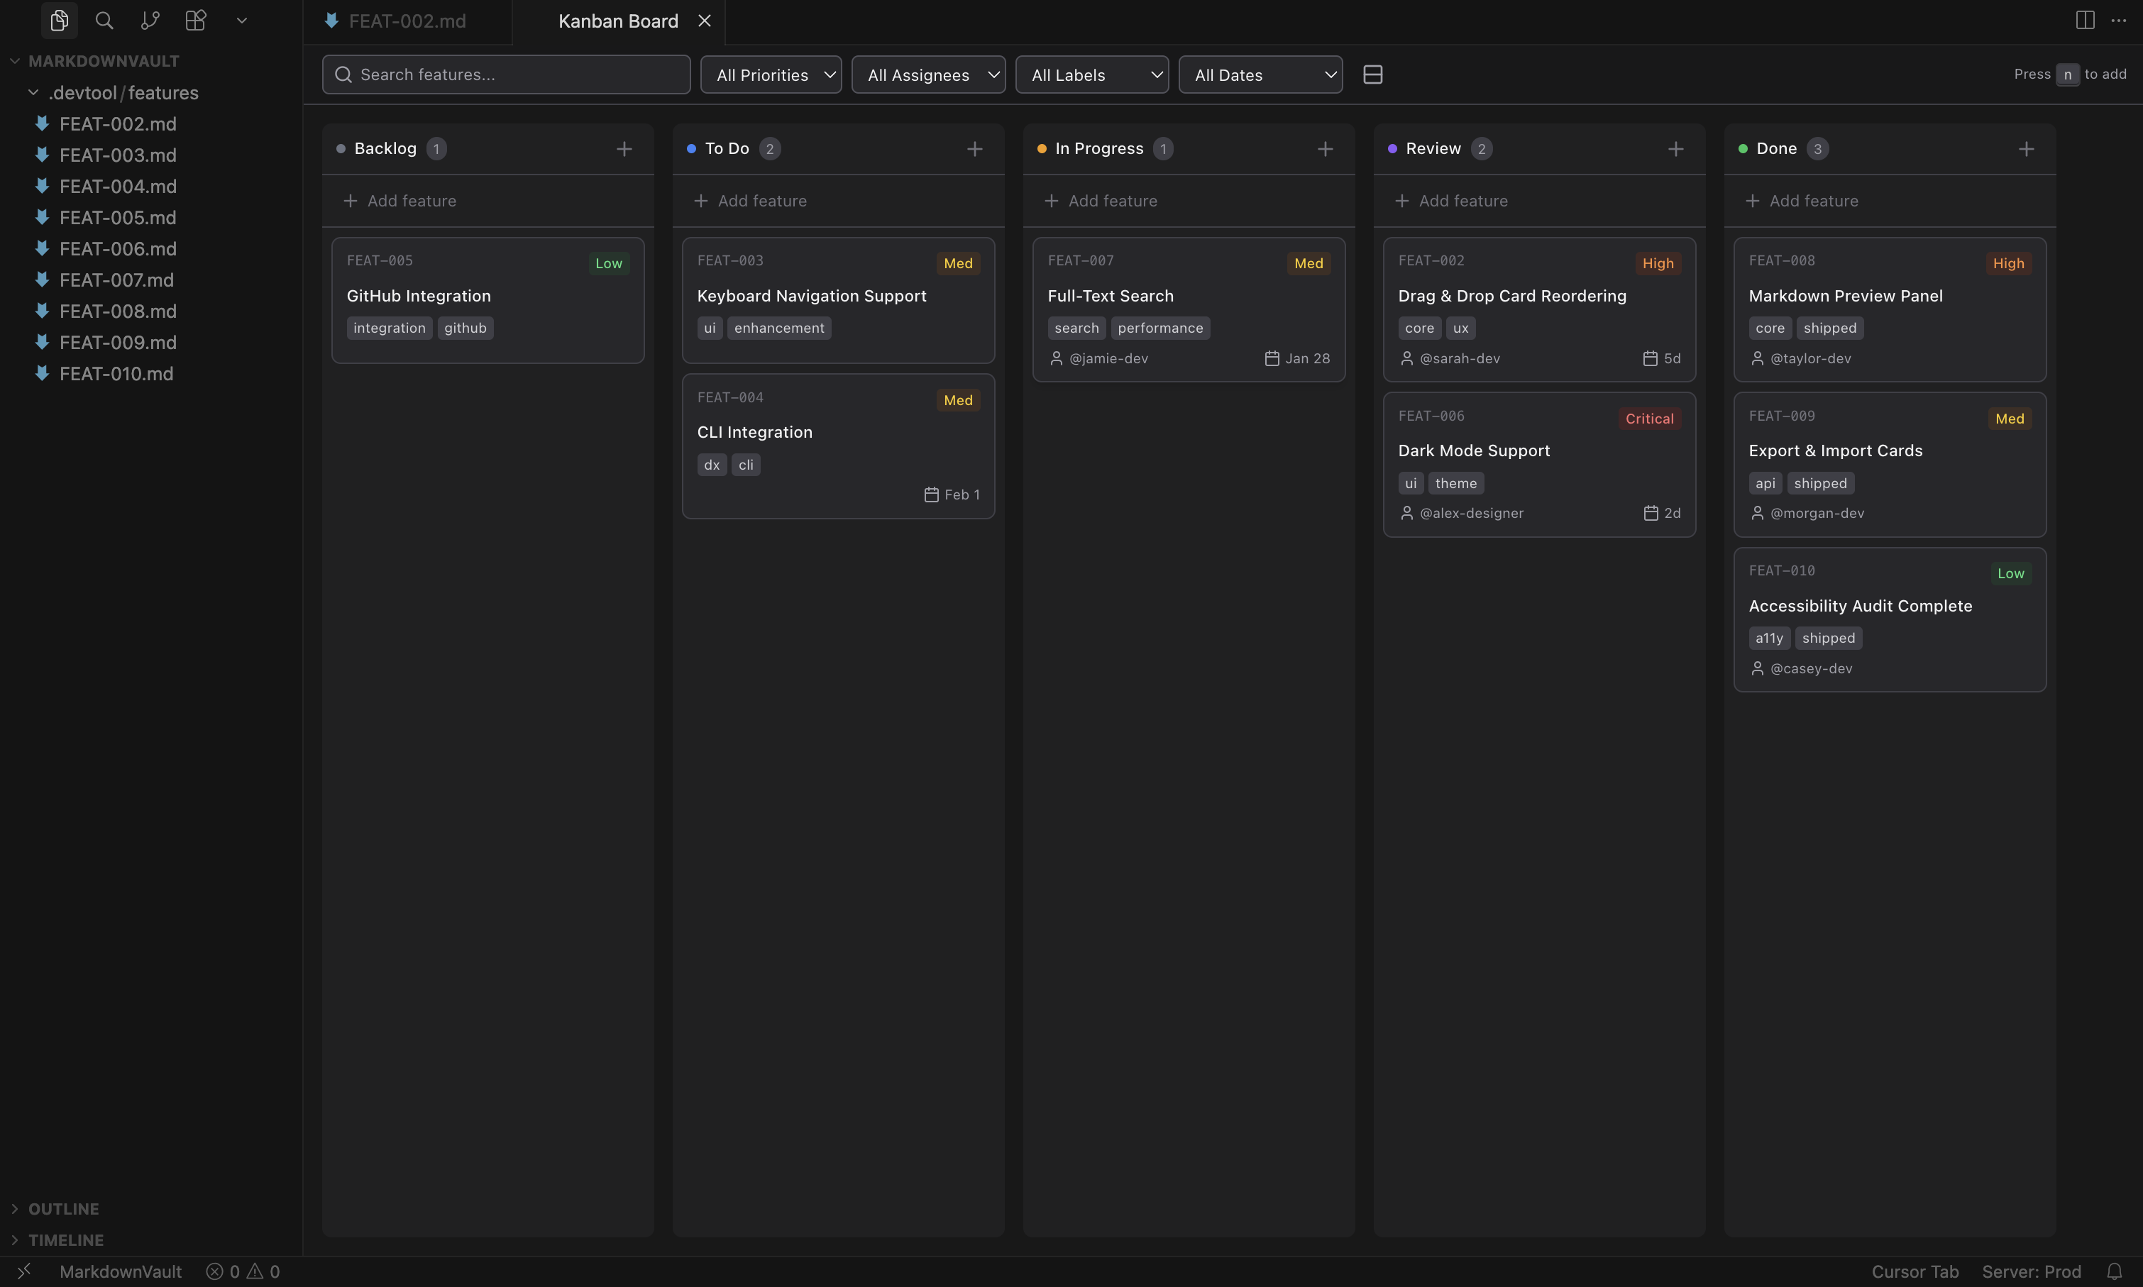Open the All Assignees filter dropdown
Image resolution: width=2143 pixels, height=1287 pixels.
point(928,74)
